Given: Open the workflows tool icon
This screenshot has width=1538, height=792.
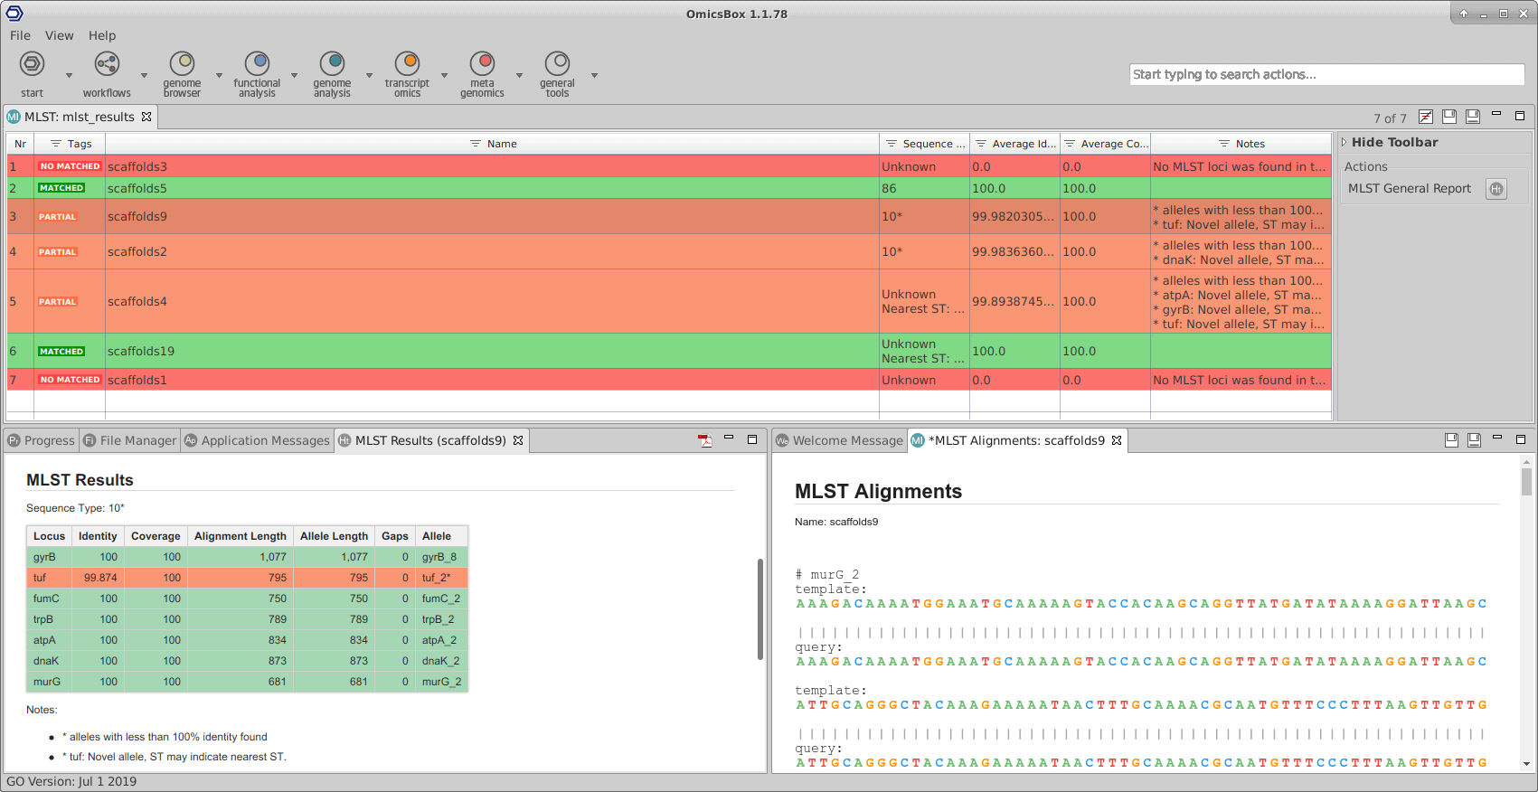Looking at the screenshot, I should 107,64.
